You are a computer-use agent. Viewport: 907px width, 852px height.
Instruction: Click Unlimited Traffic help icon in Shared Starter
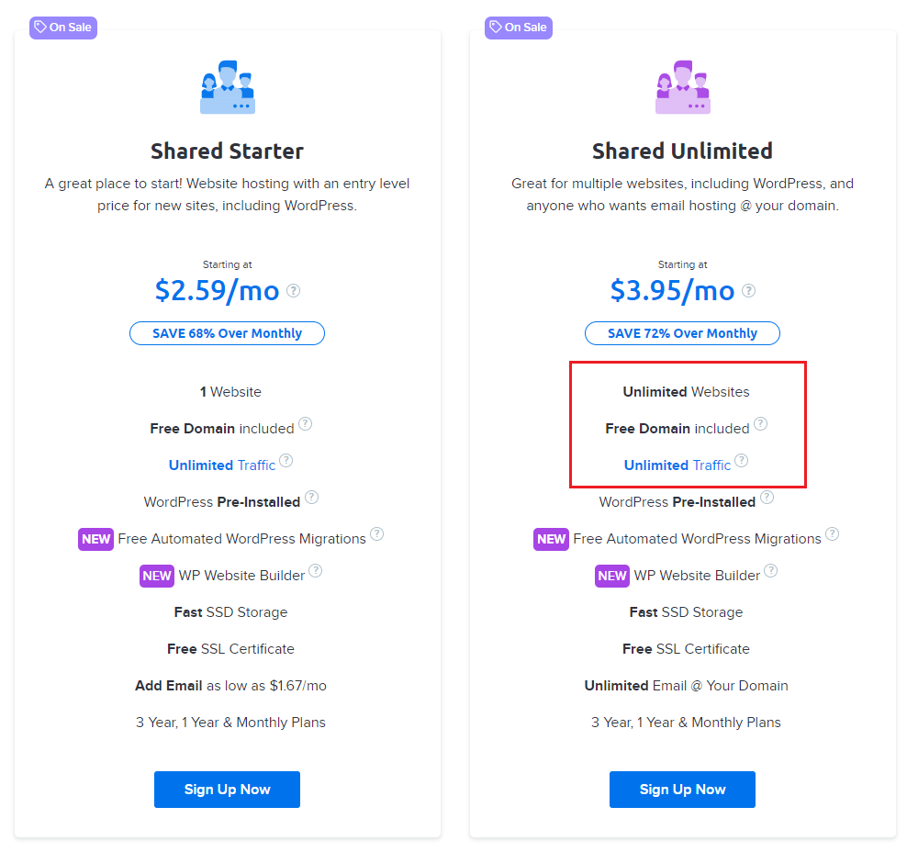(x=286, y=461)
